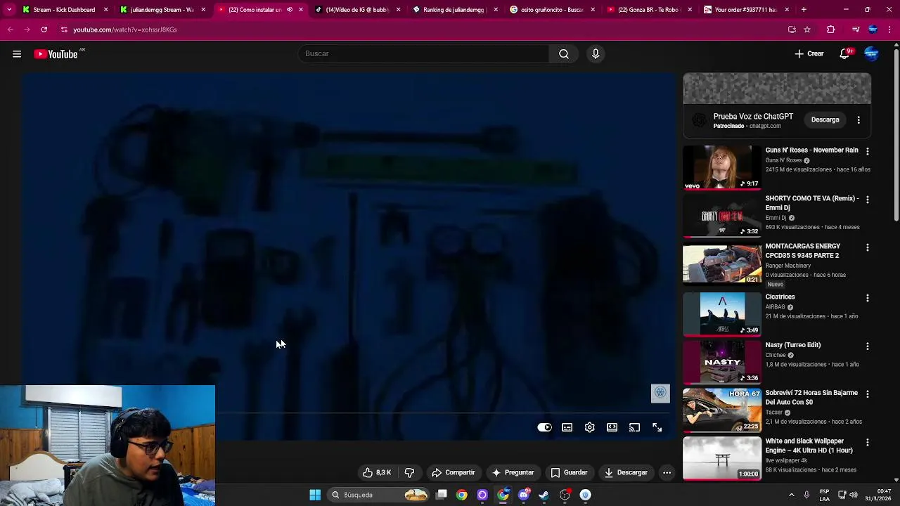Open a new browser tab
This screenshot has height=506, width=900.
tap(804, 10)
